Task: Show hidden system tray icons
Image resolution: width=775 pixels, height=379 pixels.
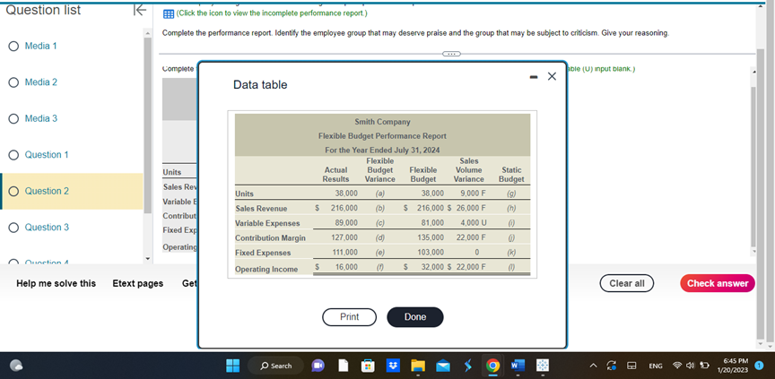Action: tap(595, 366)
